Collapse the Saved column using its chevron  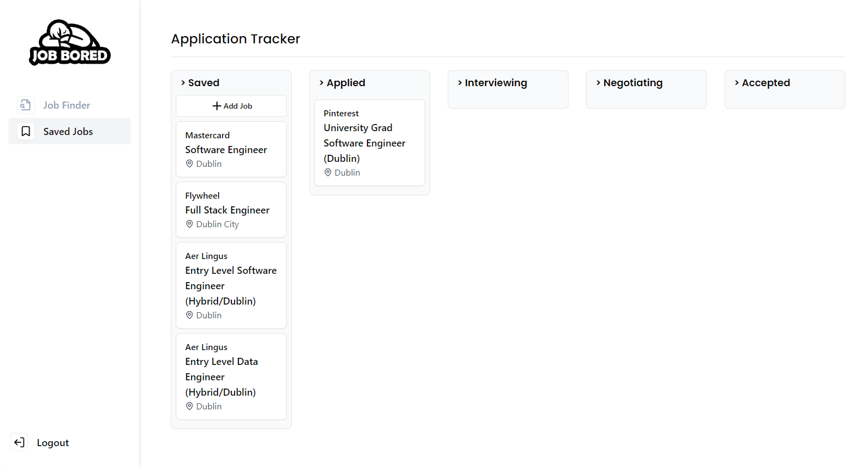click(183, 83)
